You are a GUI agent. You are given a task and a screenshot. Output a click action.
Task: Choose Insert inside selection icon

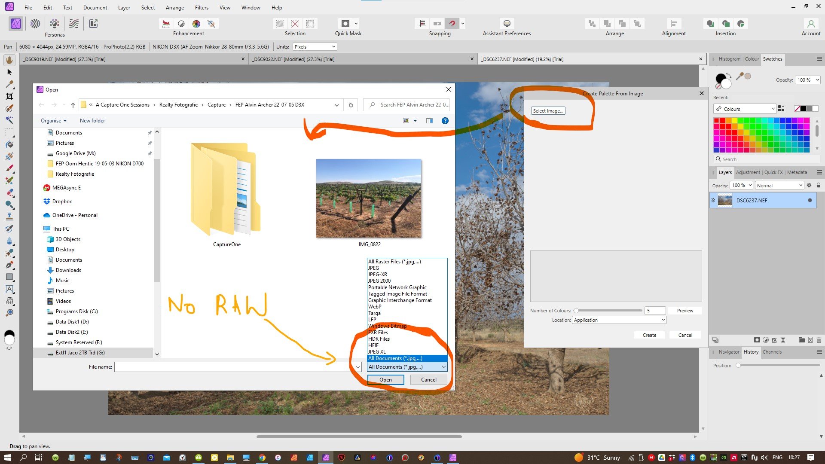point(741,24)
